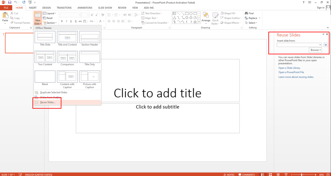Click the Italic formatting icon
Image resolution: width=331 pixels, height=176 pixels.
tap(66, 21)
